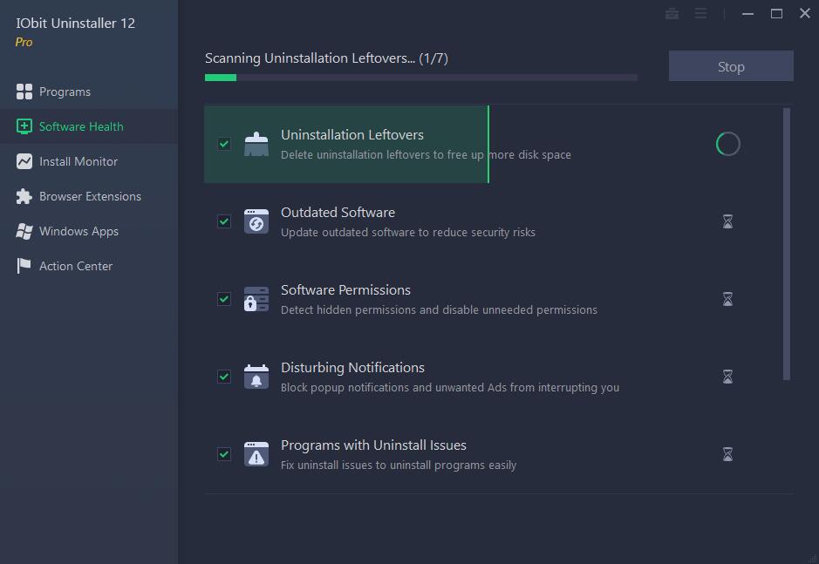This screenshot has width=819, height=564.
Task: Select Software Health in sidebar
Action: (89, 126)
